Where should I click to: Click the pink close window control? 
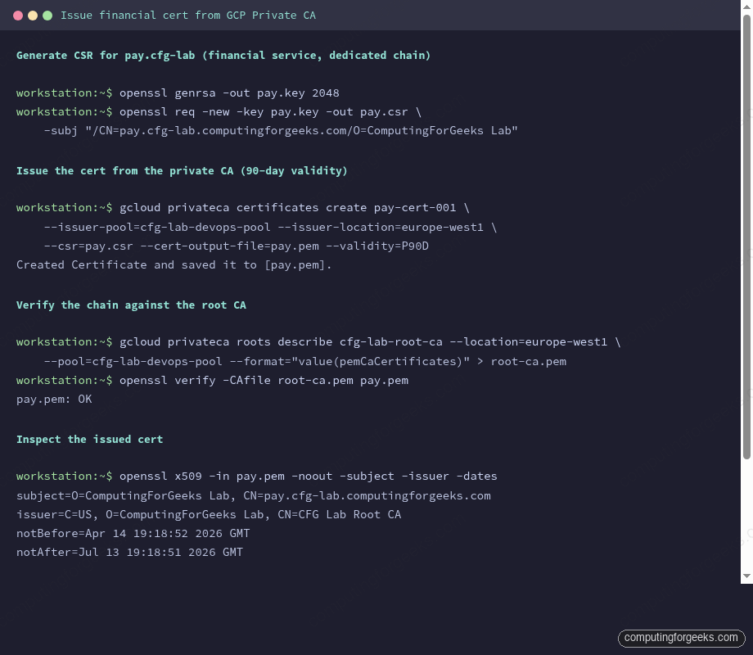18,15
